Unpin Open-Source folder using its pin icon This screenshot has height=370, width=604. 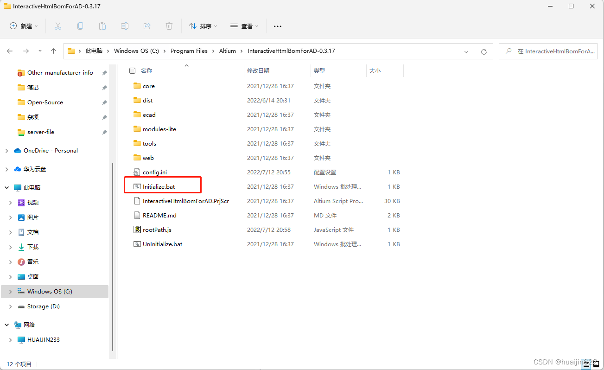[104, 102]
